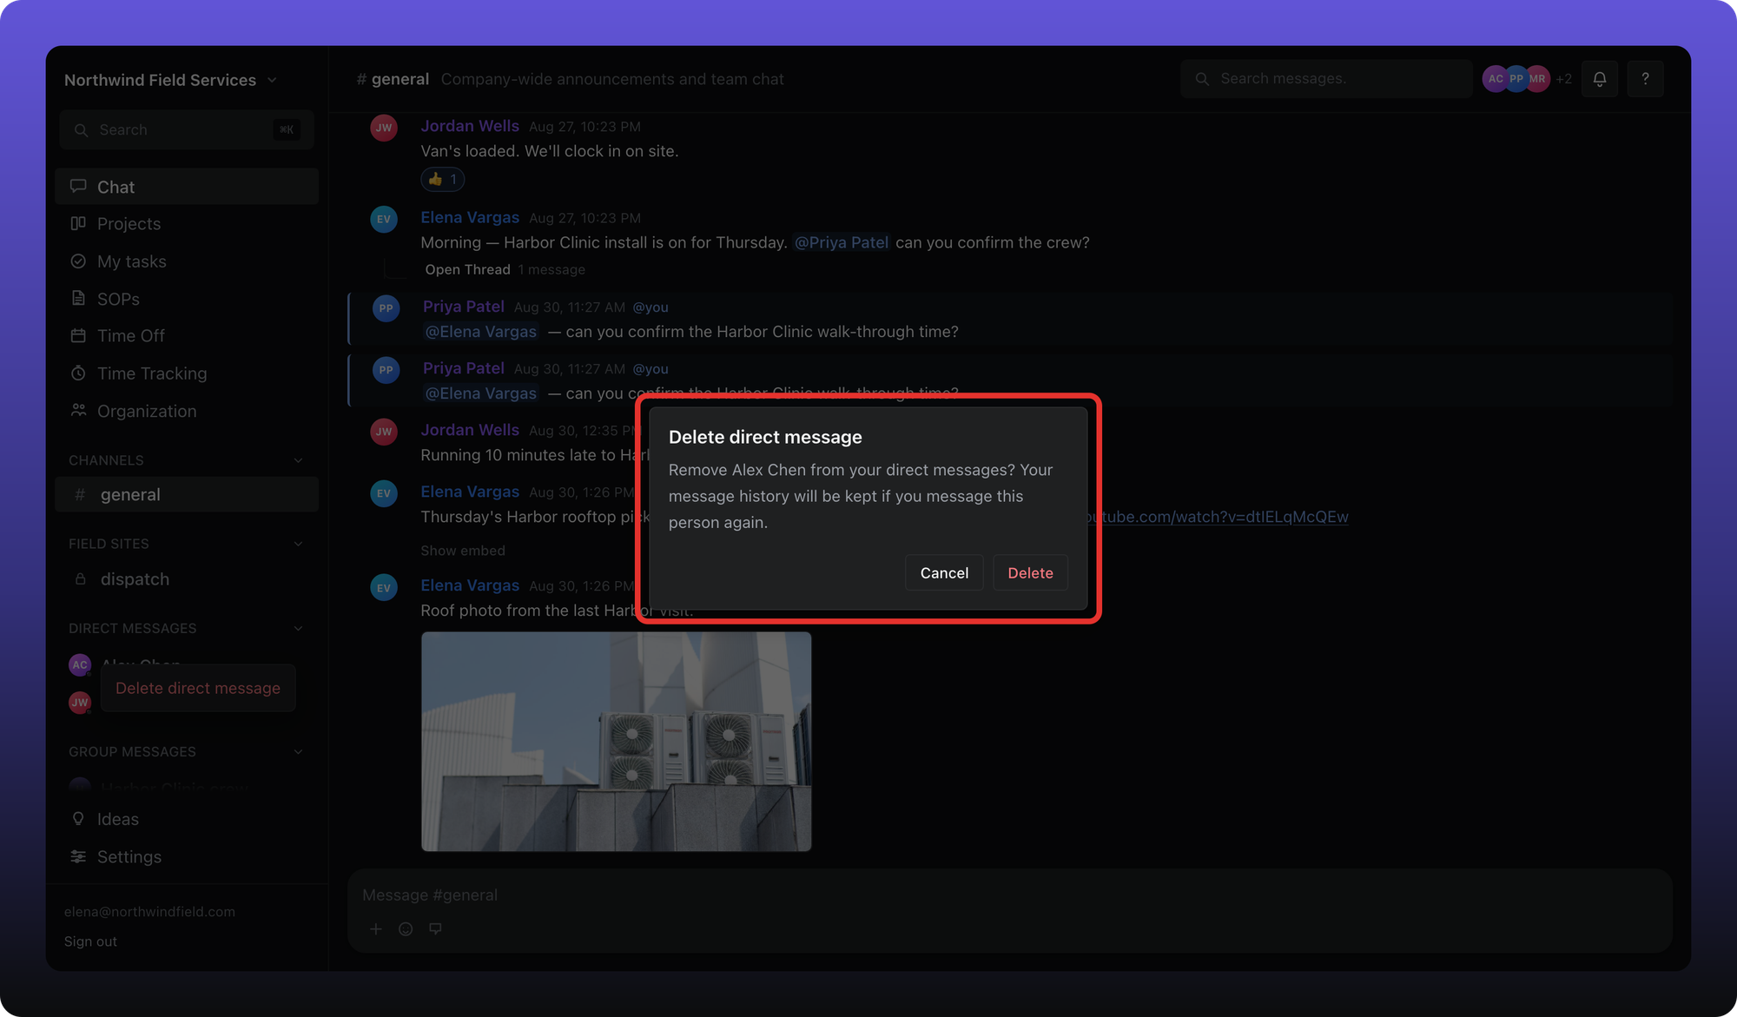Image resolution: width=1737 pixels, height=1017 pixels.
Task: Open the SOPs page
Action: (187, 299)
